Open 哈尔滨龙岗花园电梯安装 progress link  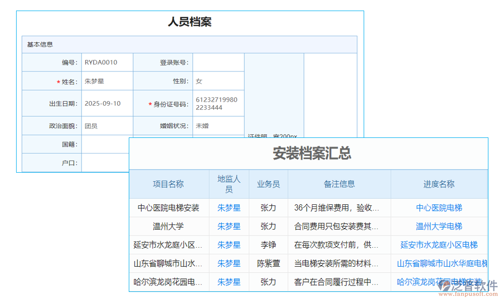click(439, 282)
